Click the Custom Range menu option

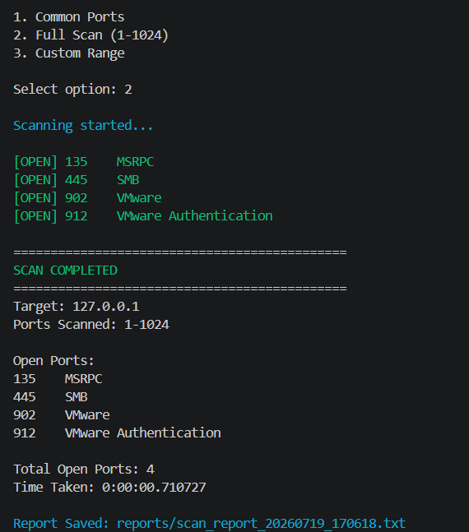(x=68, y=53)
